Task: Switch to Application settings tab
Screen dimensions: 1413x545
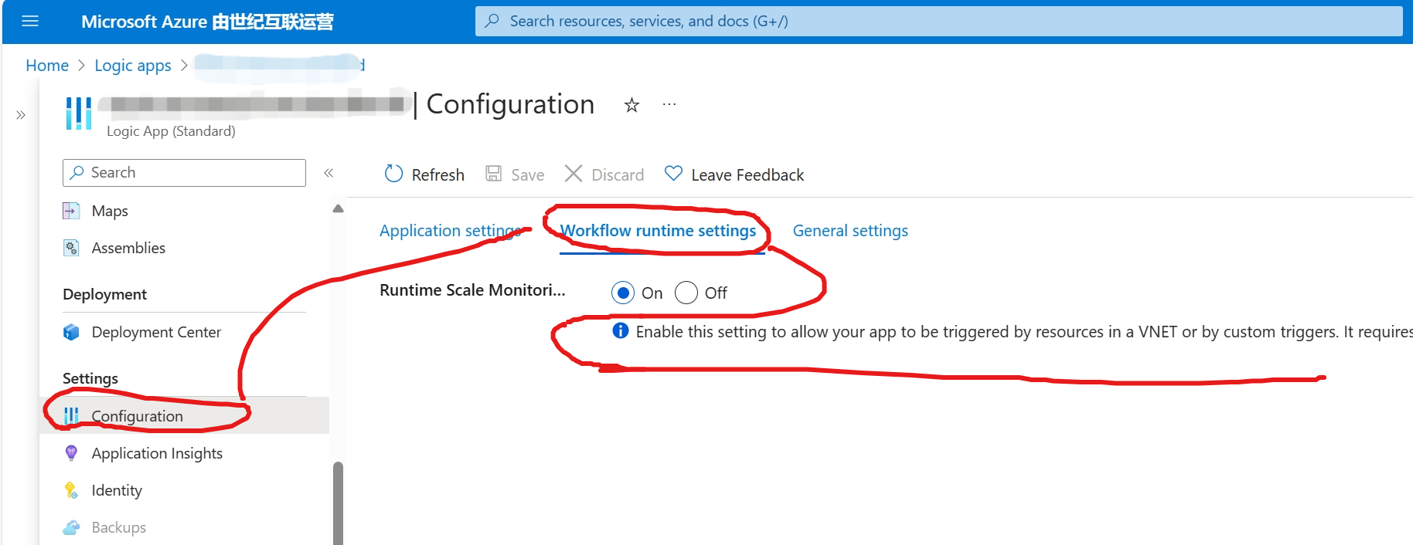Action: 448,231
